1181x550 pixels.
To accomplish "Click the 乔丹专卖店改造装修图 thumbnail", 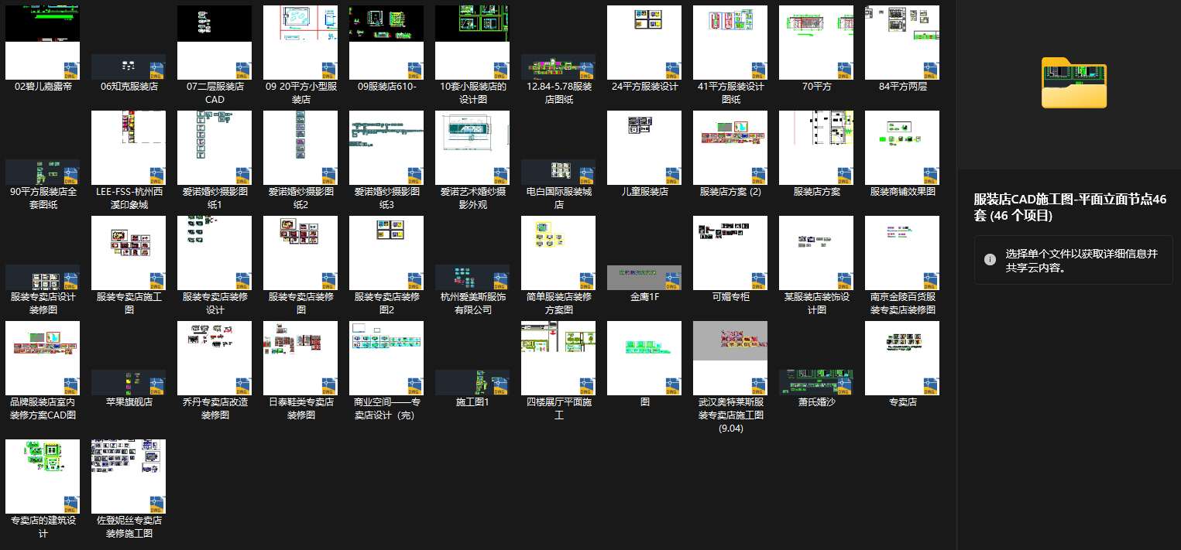I will point(215,358).
